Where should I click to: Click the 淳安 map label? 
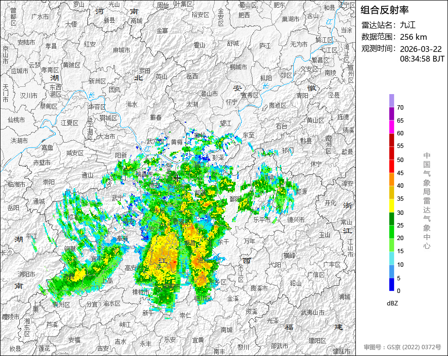pyautogui.click(x=348, y=183)
